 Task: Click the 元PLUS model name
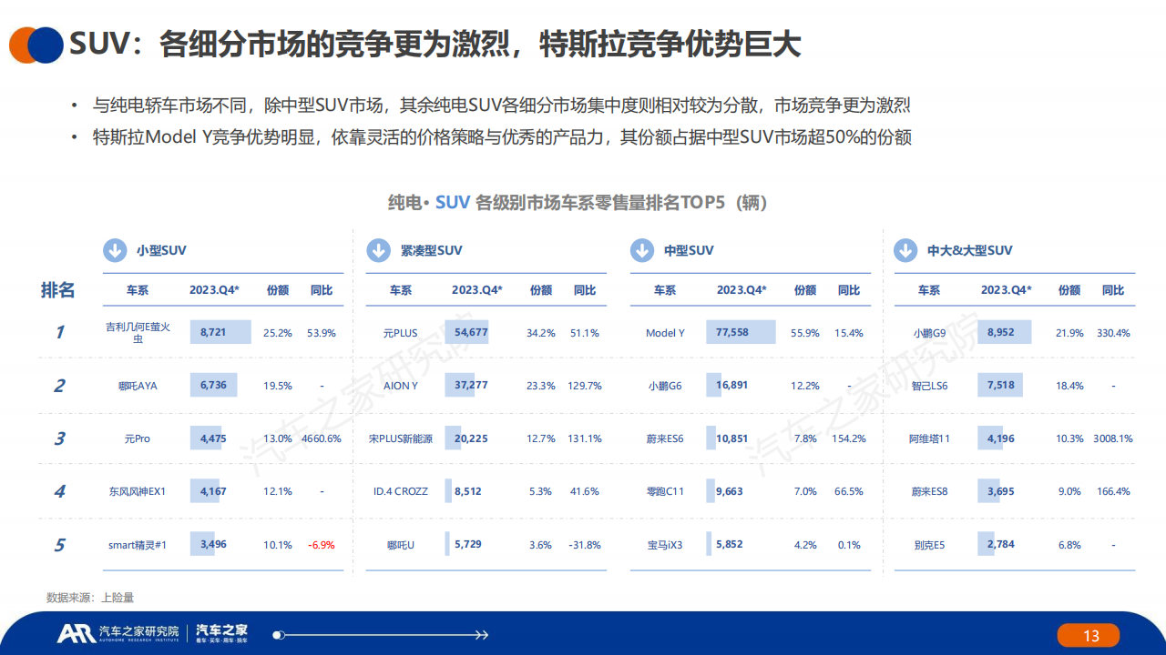(x=400, y=333)
